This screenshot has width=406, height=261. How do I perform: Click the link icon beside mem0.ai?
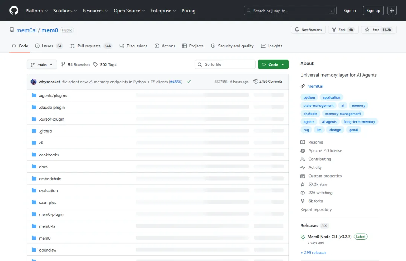tap(303, 86)
